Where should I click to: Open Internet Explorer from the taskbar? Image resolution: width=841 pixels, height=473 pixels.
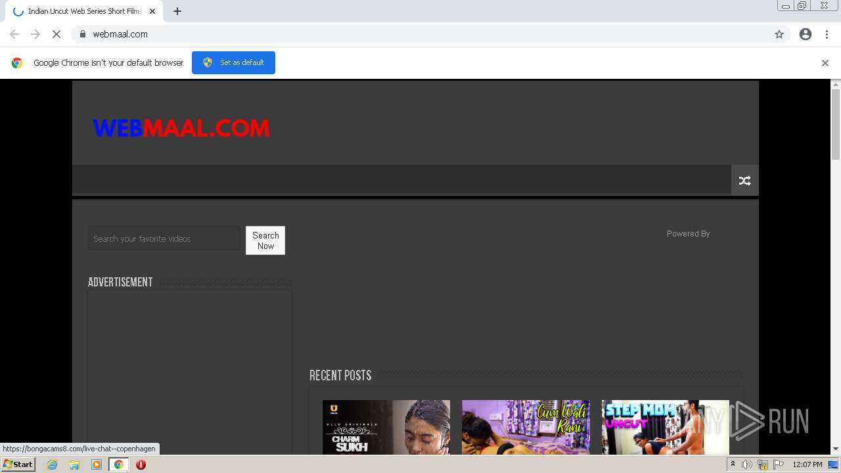point(53,464)
